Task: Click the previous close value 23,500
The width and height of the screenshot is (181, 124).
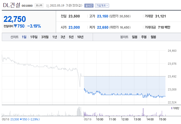Action: 74,16
